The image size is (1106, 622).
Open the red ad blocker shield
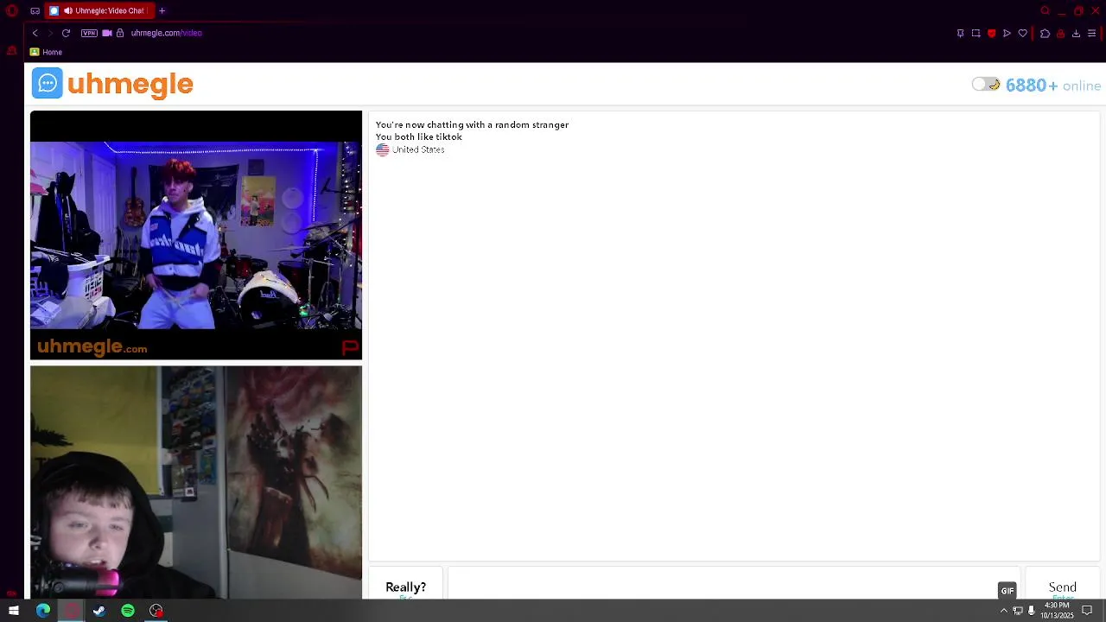point(991,34)
